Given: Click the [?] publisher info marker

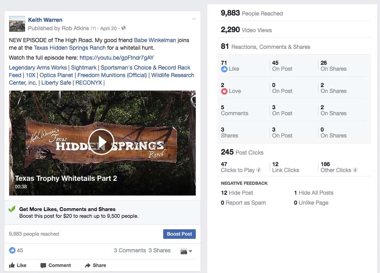Looking at the screenshot, I should point(93,28).
